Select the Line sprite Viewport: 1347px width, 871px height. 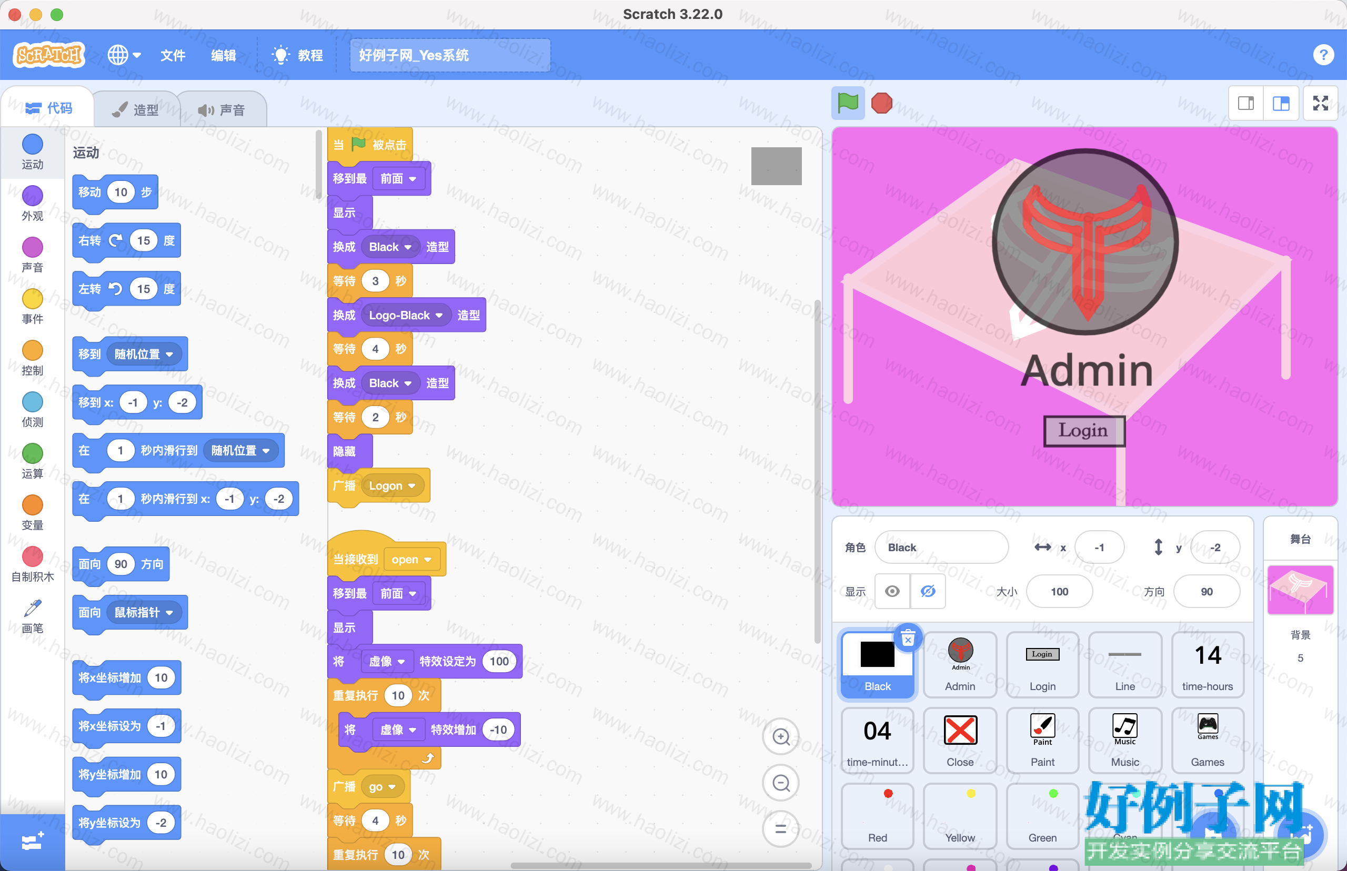pos(1124,665)
